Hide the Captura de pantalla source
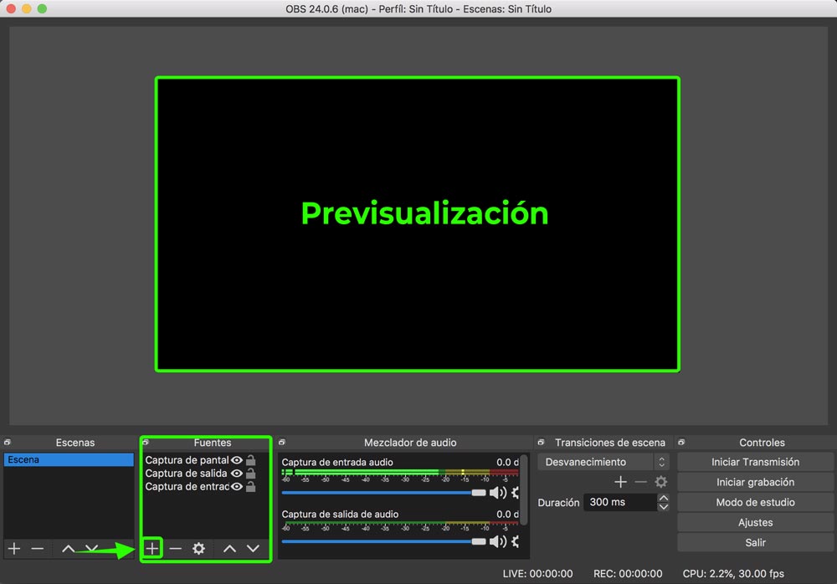The width and height of the screenshot is (837, 584). pyautogui.click(x=237, y=460)
